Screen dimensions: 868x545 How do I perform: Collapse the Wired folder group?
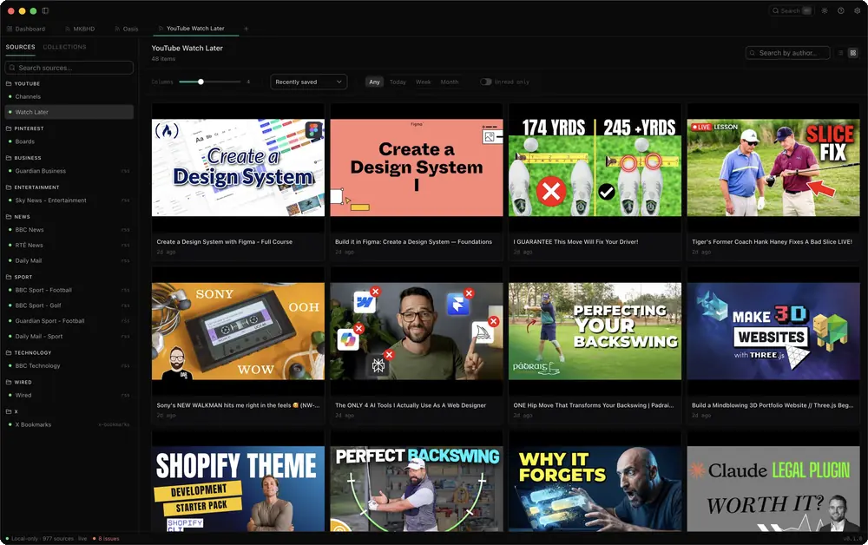[x=19, y=383]
